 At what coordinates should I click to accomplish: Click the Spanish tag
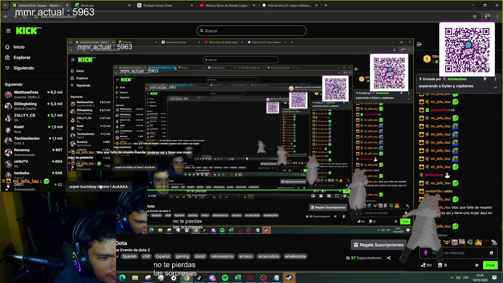coord(129,256)
